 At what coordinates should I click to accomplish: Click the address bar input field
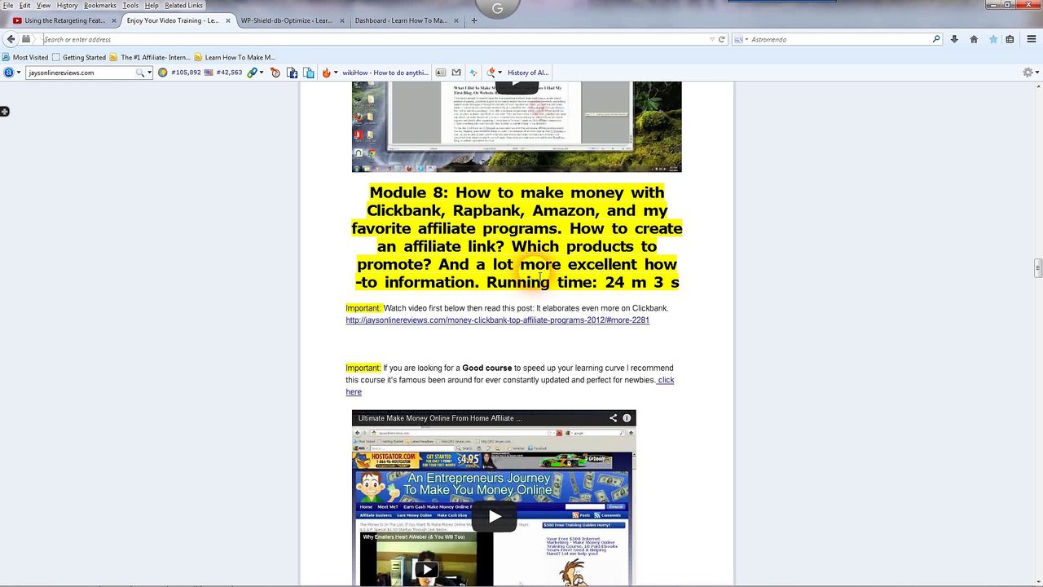[375, 39]
